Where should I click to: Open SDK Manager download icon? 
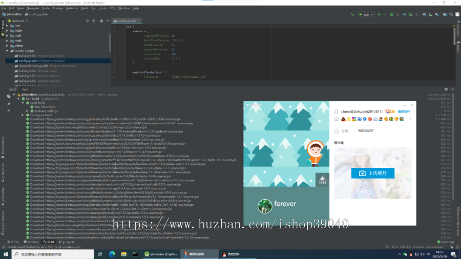tap(437, 14)
